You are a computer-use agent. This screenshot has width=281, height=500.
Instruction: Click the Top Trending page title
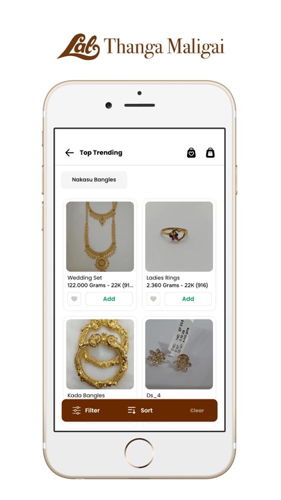pos(101,153)
